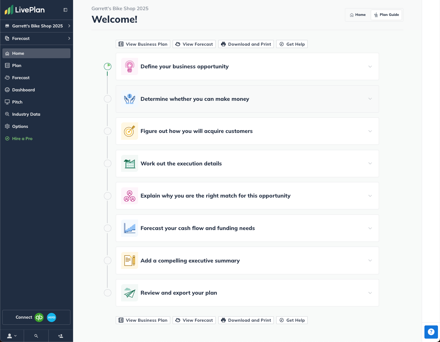The height and width of the screenshot is (342, 440).
Task: Expand 'Define your business opportunity'
Action: [x=370, y=66]
